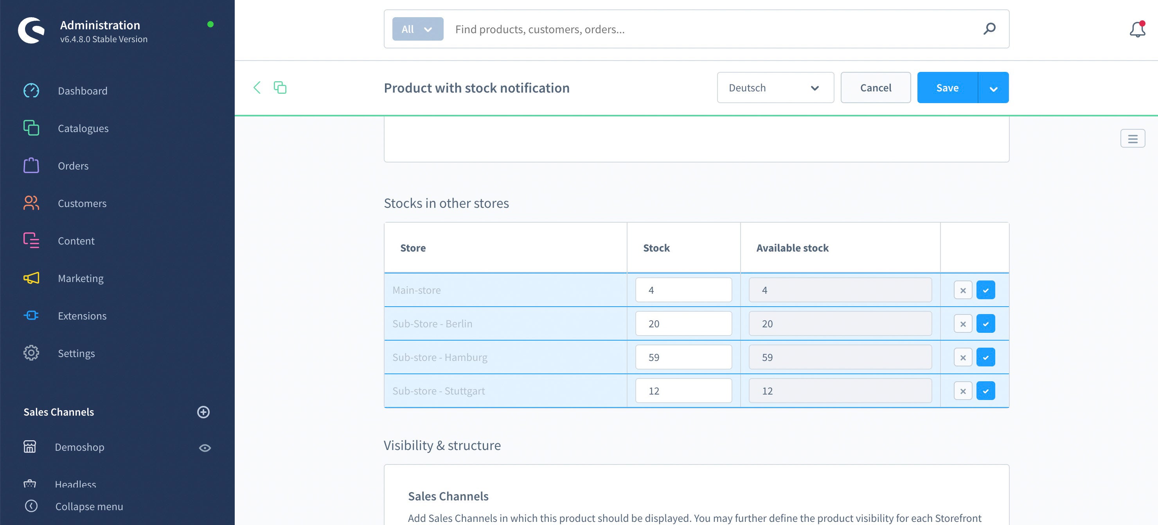Viewport: 1158px width, 525px height.
Task: Click the Sub-Store - Berlin name
Action: pos(432,323)
